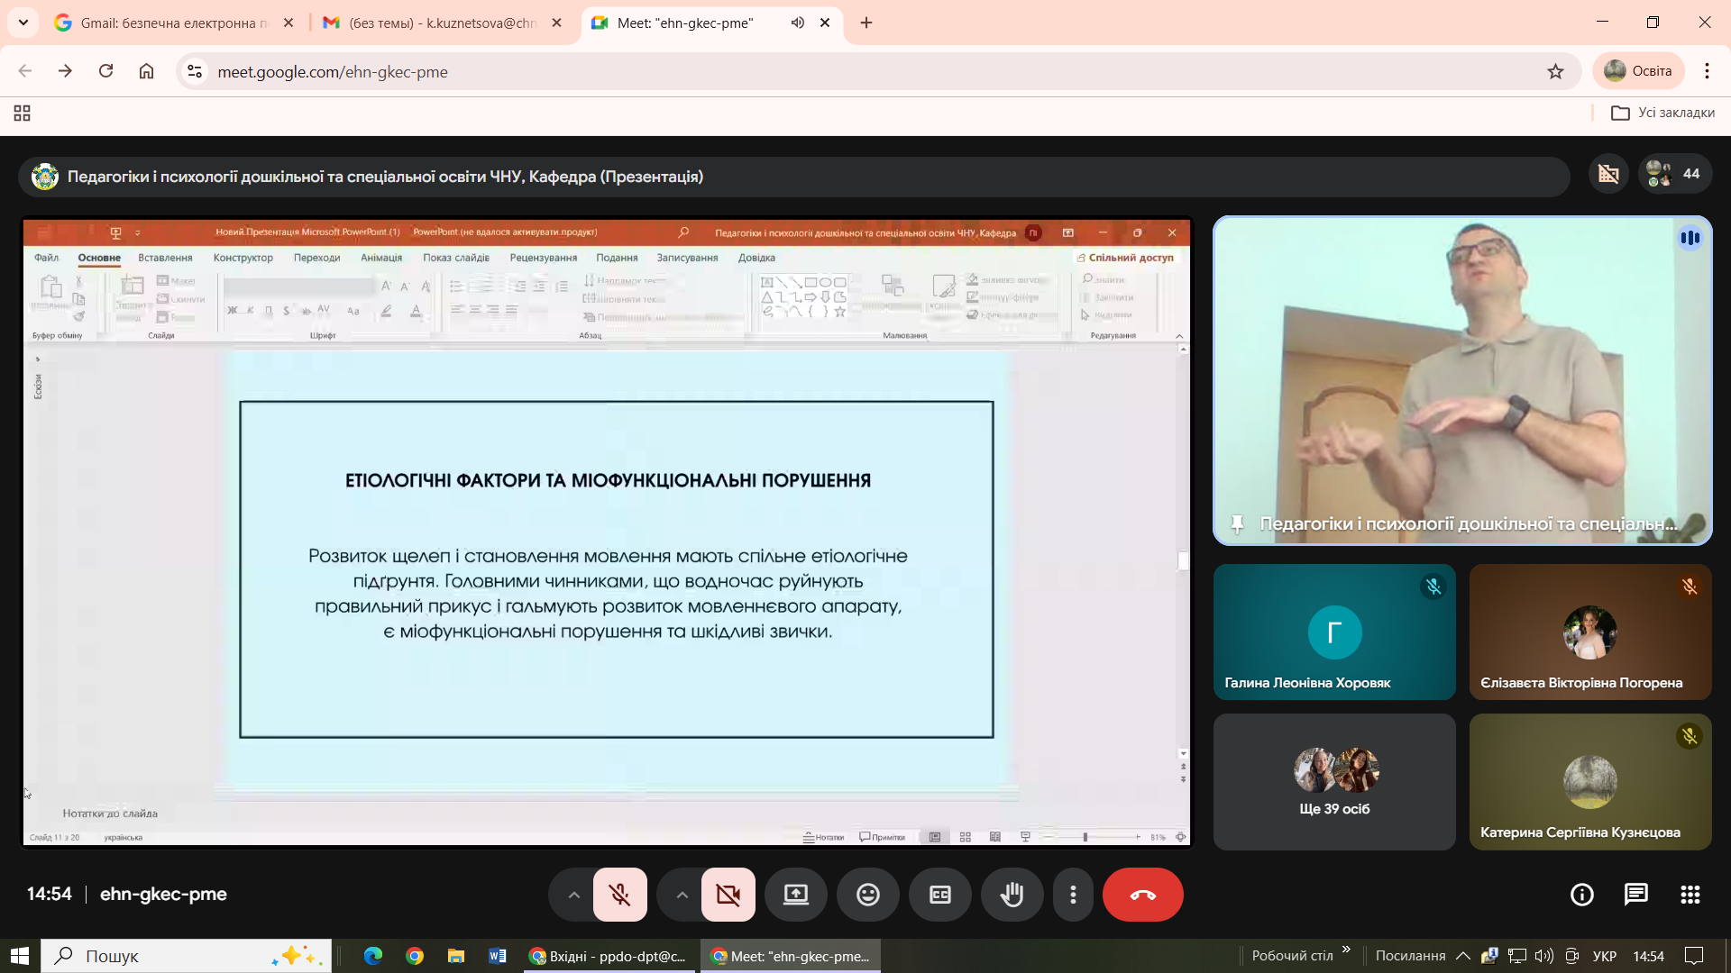
Task: Click the Ще 39 осіб tile
Action: click(1334, 782)
